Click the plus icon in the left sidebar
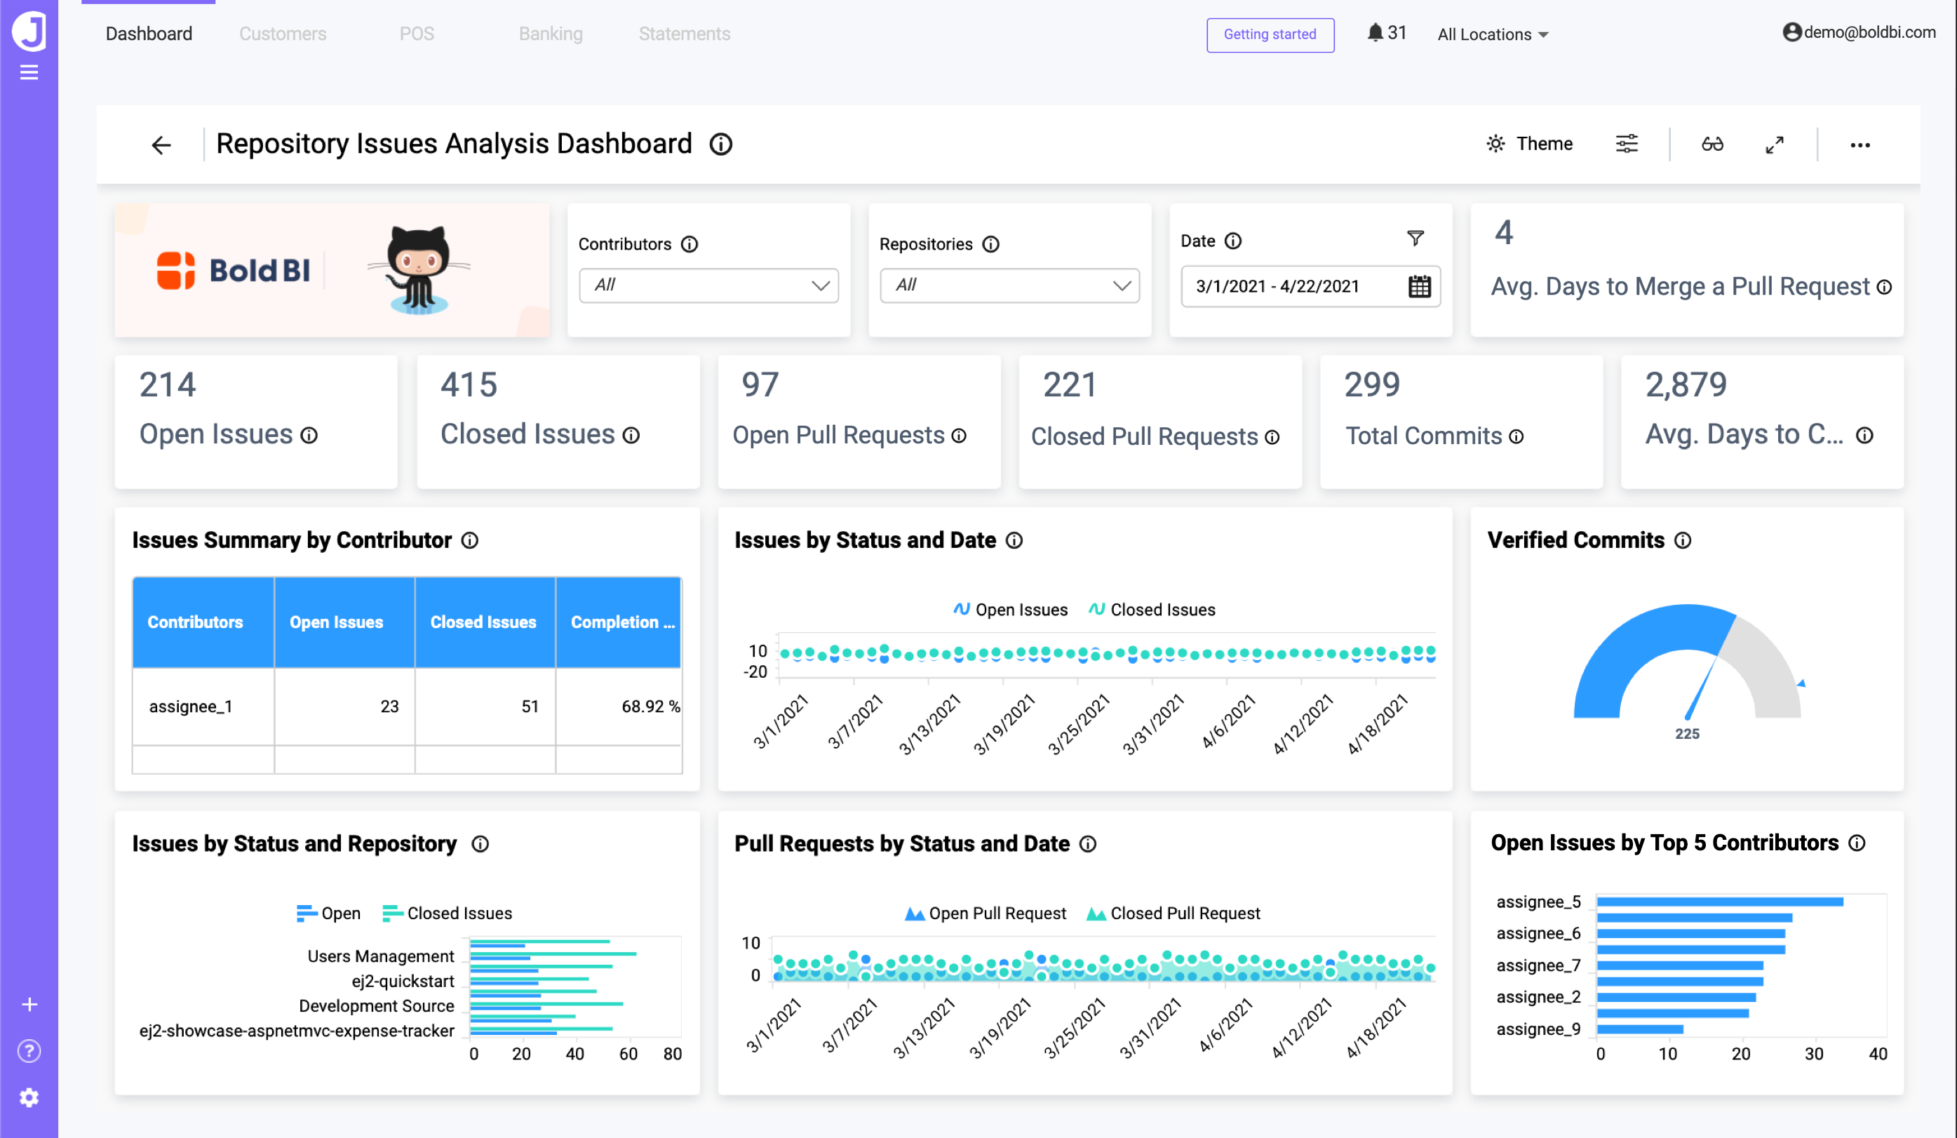Screen dimensions: 1957x1138 (29, 1003)
